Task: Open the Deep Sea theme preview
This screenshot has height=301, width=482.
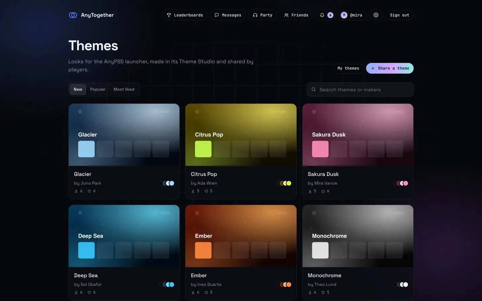Action: pos(124,236)
